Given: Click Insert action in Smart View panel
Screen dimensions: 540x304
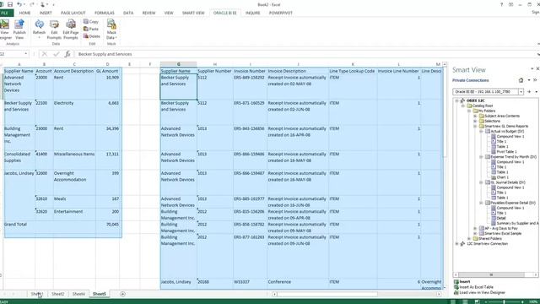Looking at the screenshot, I should coord(462,281).
